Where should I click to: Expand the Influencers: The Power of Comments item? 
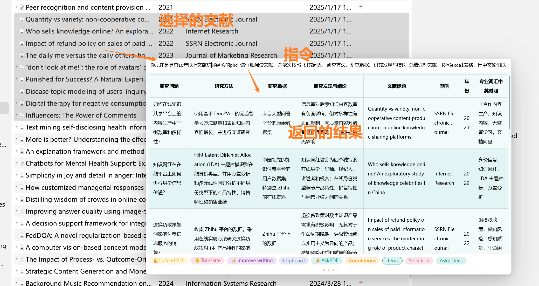click(17, 115)
